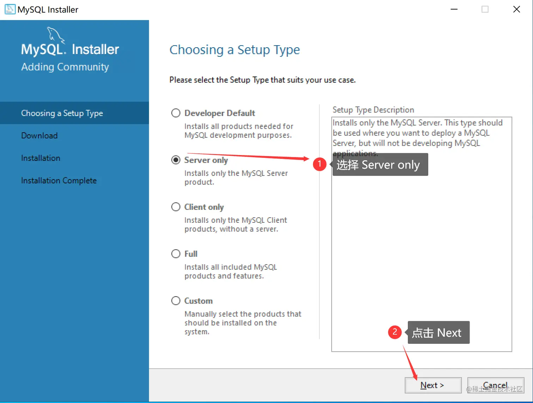Choose the Client only setup type
Screen dimensions: 533x403
(x=176, y=207)
